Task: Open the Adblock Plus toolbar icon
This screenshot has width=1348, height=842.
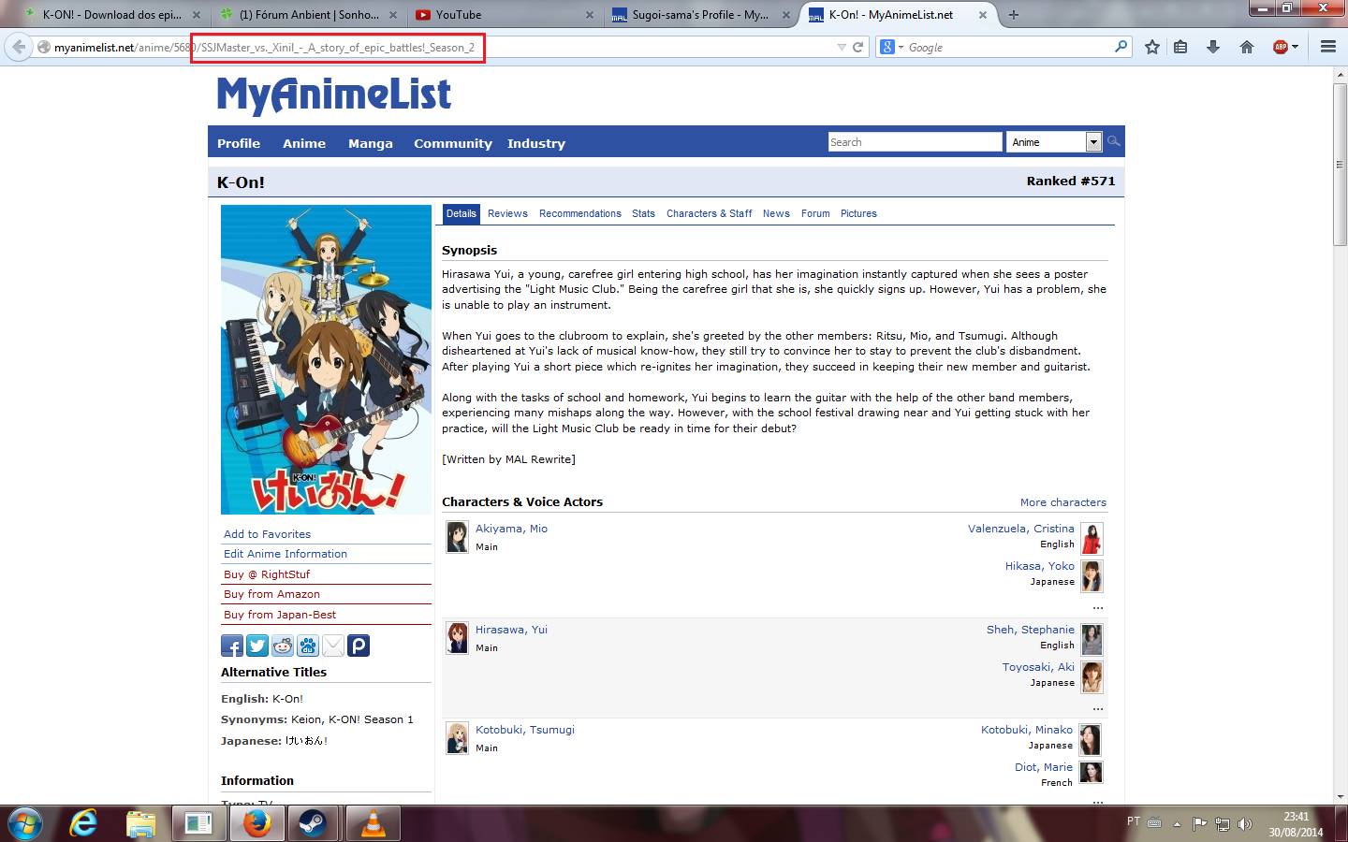Action: click(x=1279, y=46)
